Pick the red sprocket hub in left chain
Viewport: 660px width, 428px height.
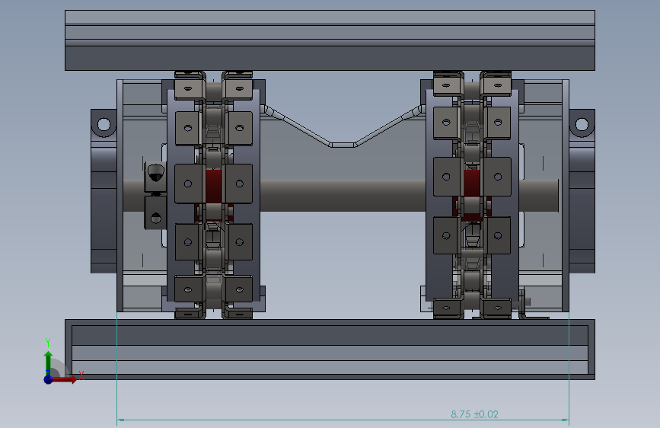[x=214, y=185]
